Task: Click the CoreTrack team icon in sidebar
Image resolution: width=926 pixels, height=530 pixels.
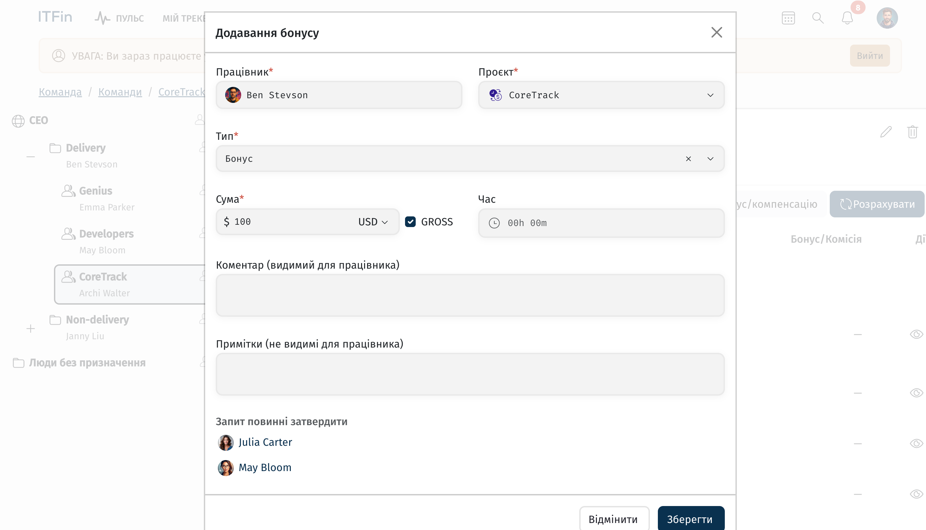Action: click(68, 277)
